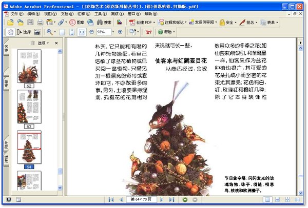The width and height of the screenshot is (308, 208).
Task: Switch to the 书签 bookmarks side tab
Action: click(7, 83)
